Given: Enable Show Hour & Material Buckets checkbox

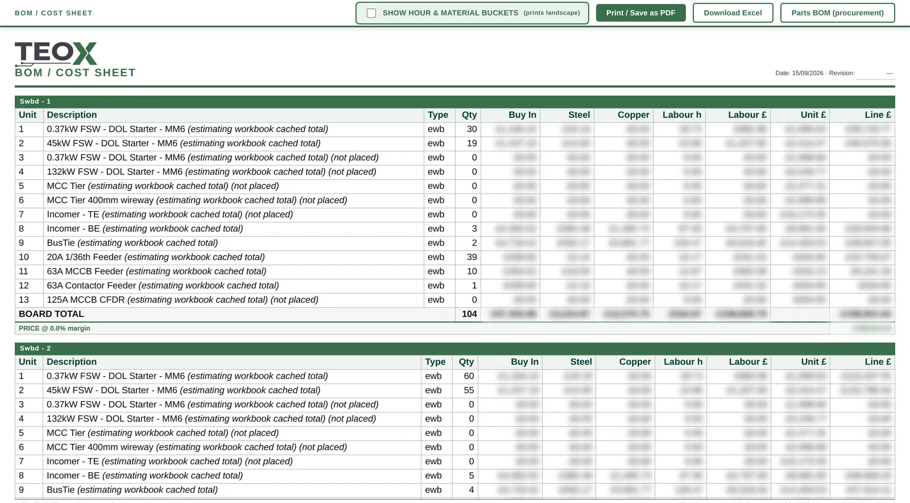Looking at the screenshot, I should [371, 13].
